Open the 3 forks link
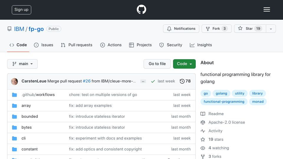The height and width of the screenshot is (159, 283). pos(215,156)
